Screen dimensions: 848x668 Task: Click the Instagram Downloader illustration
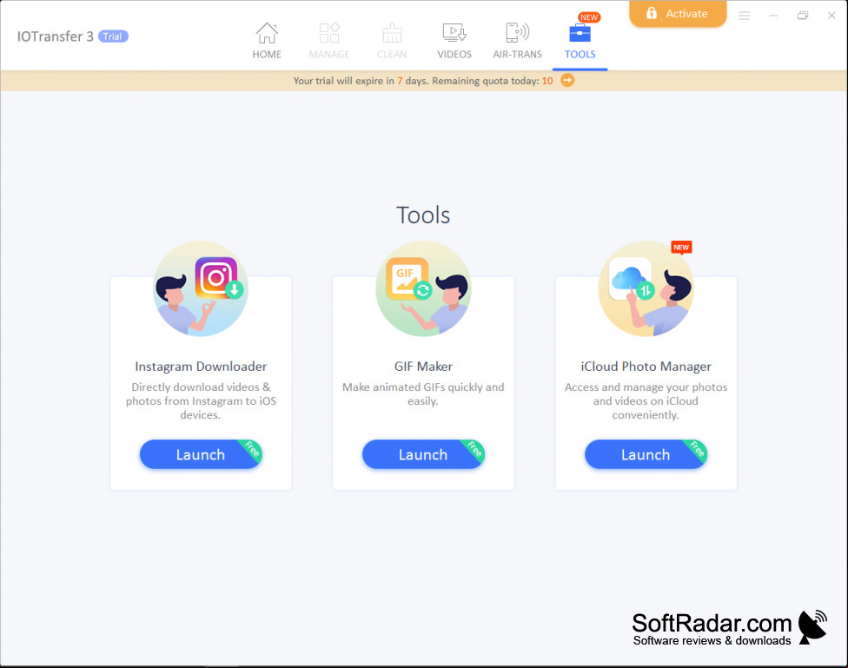[x=201, y=289]
